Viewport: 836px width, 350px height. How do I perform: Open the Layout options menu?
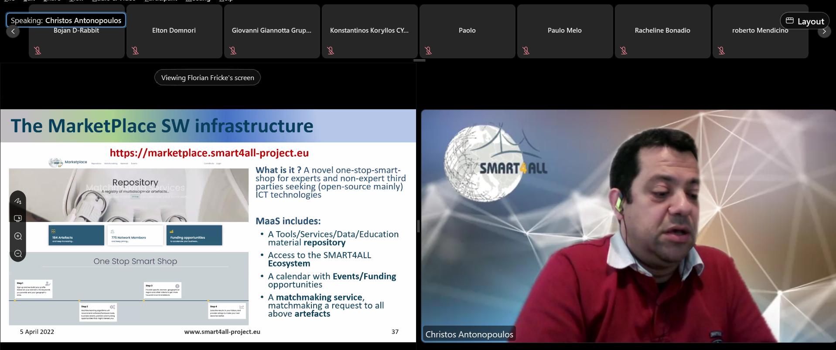[805, 21]
